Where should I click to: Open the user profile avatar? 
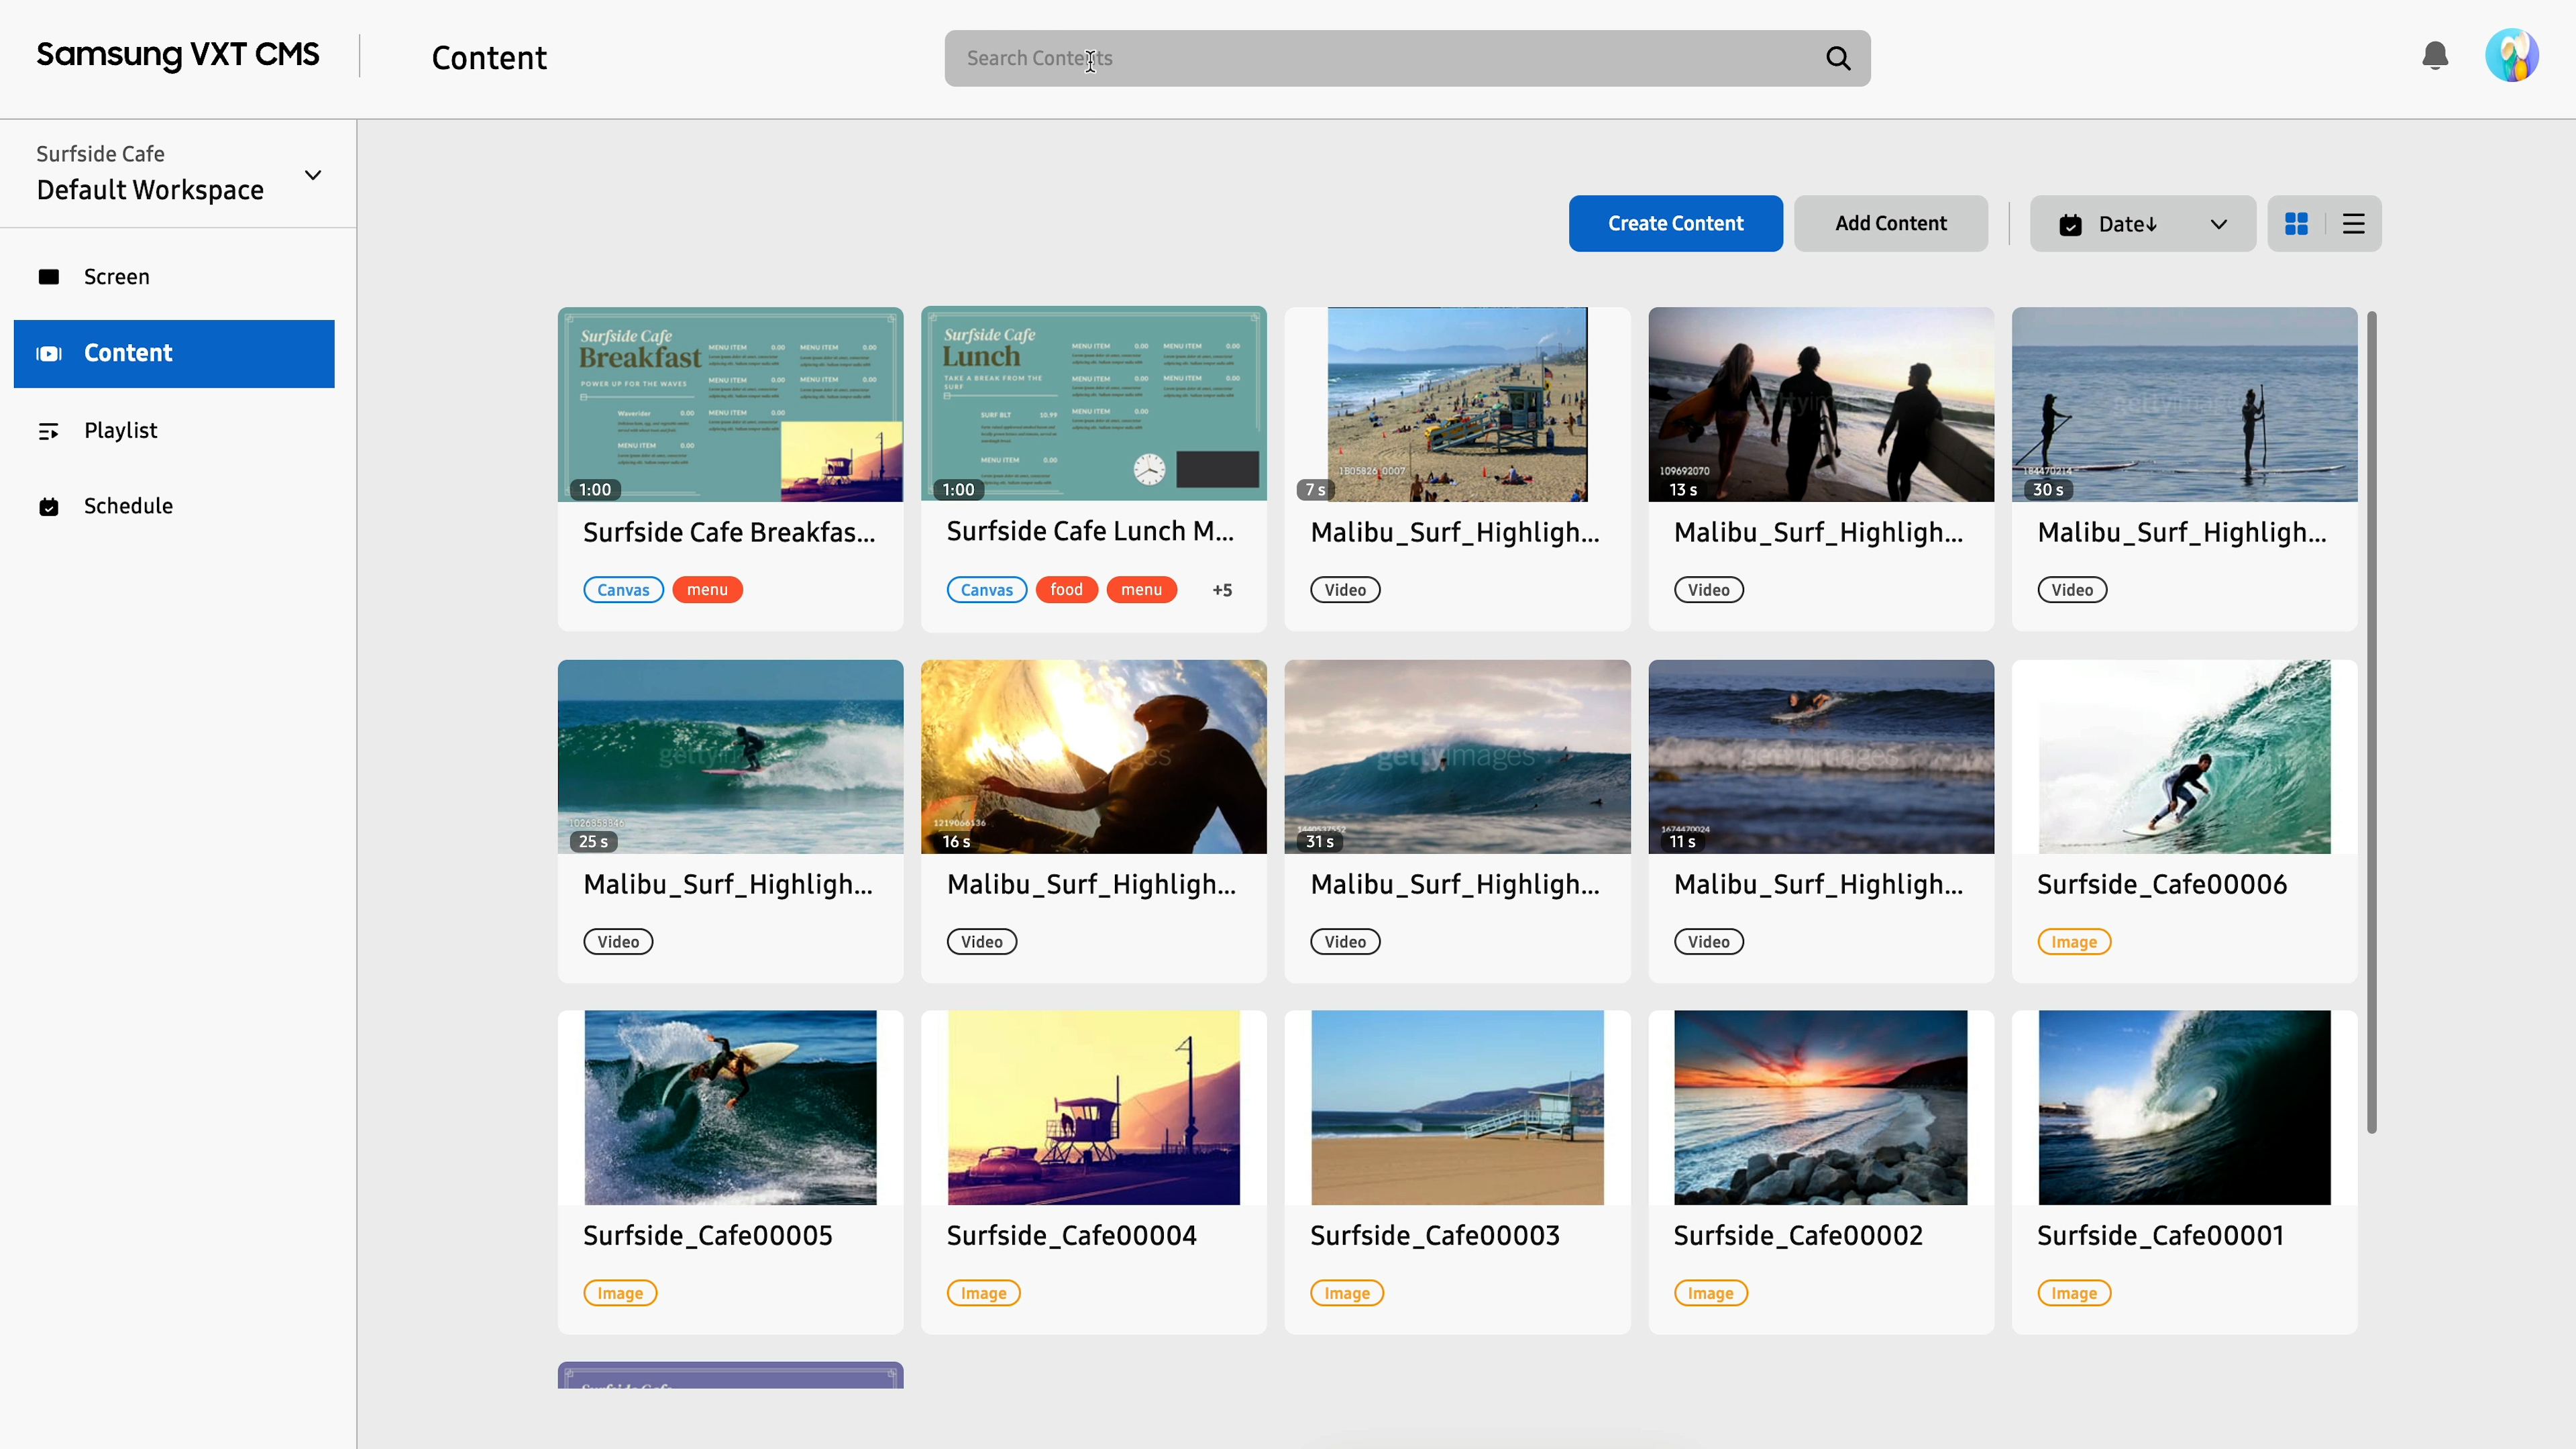[x=2511, y=56]
